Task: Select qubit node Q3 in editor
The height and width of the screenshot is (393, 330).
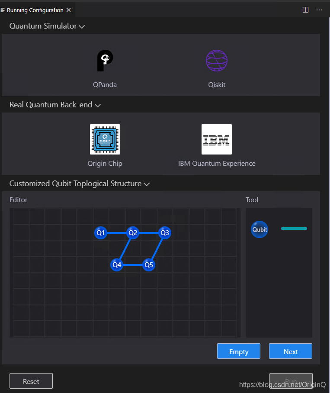Action: 165,233
